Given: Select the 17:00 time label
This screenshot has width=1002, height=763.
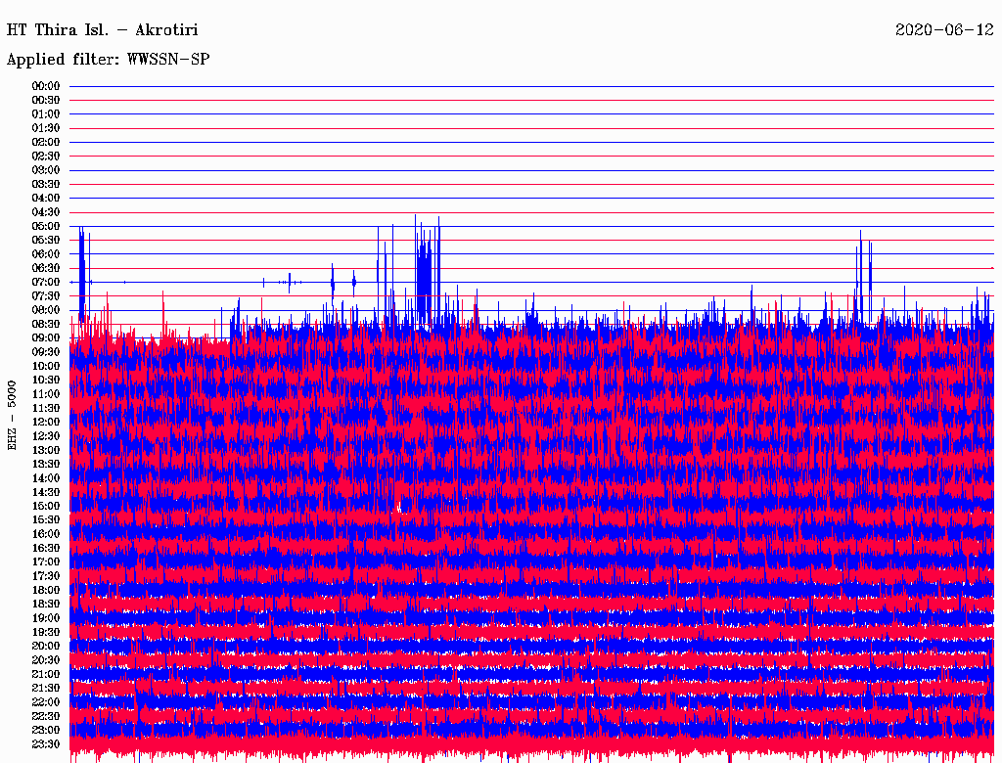Looking at the screenshot, I should 46,562.
